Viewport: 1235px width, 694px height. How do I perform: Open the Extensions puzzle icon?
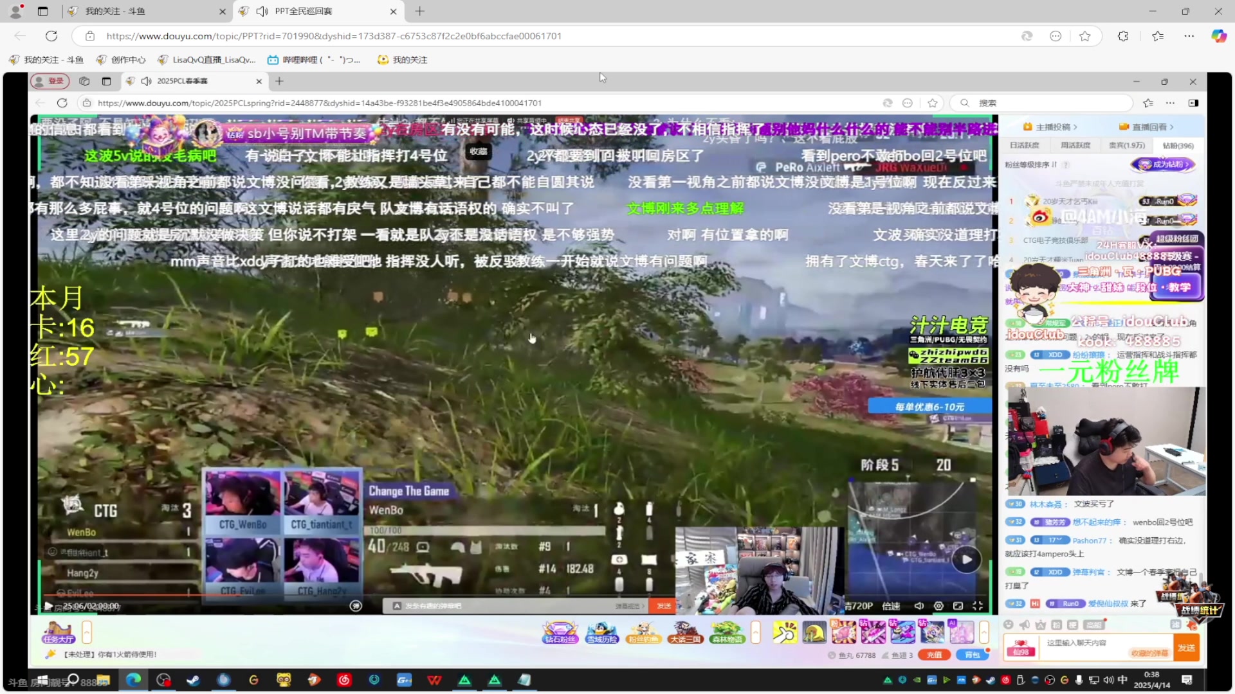pos(1123,36)
